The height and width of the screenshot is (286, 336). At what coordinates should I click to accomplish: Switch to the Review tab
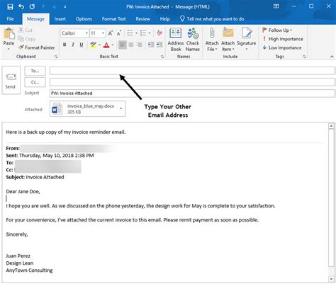pyautogui.click(x=142, y=19)
